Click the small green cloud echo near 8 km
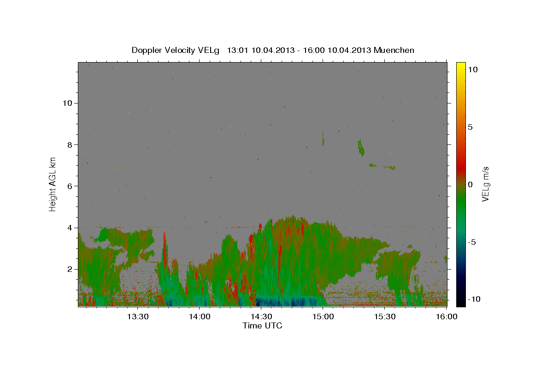The width and height of the screenshot is (553, 368). [x=361, y=147]
